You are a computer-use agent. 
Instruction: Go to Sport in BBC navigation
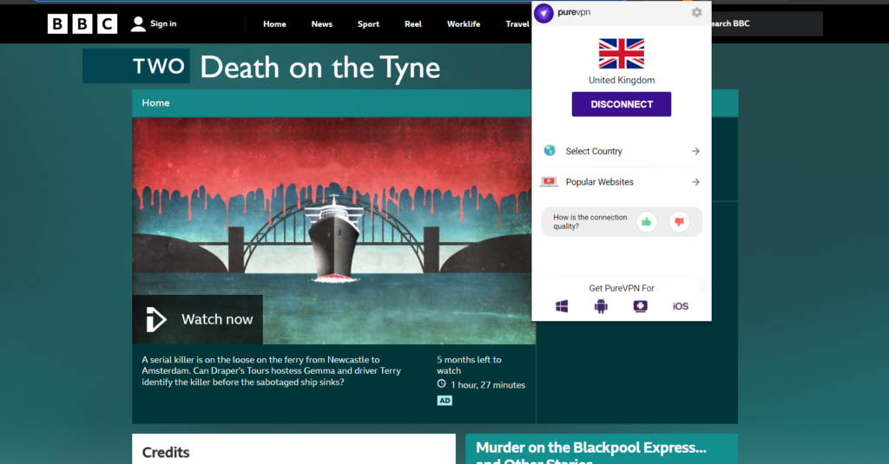(368, 24)
